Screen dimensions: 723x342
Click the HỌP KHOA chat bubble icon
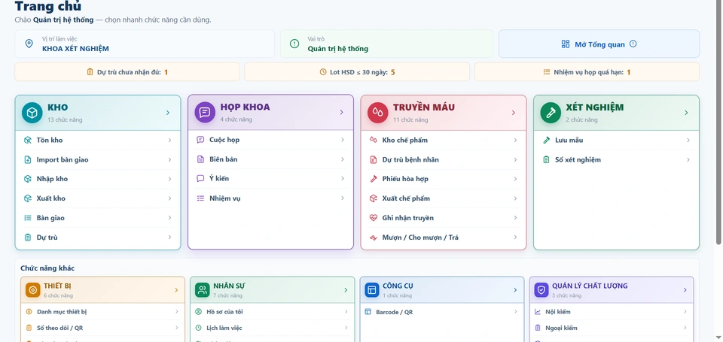pyautogui.click(x=205, y=112)
